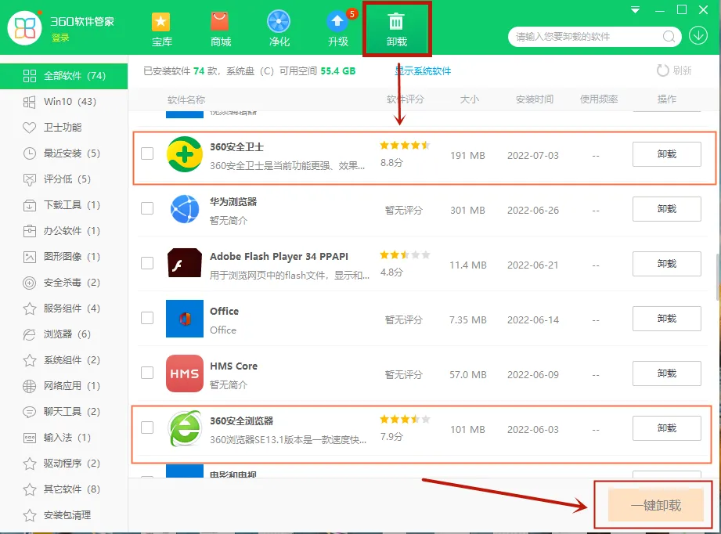721x534 pixels.
Task: Select 全部软件 (74) category
Action: 64,76
